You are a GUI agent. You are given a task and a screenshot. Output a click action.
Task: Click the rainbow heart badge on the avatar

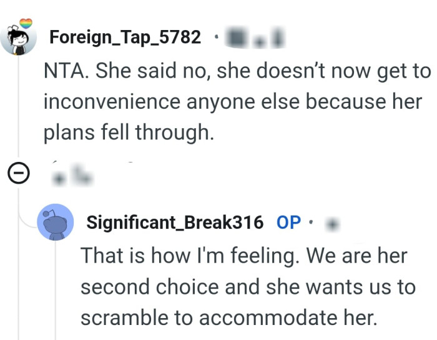tap(26, 23)
